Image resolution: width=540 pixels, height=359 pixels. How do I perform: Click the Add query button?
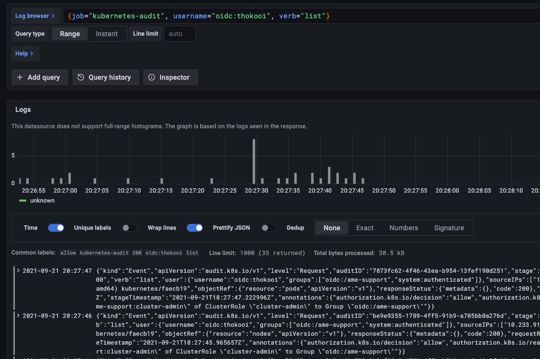[40, 77]
